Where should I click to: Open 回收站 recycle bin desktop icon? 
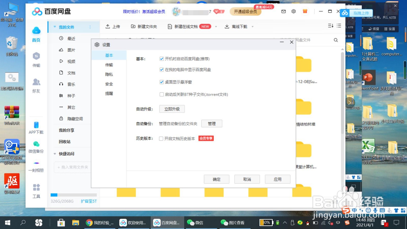12,46
